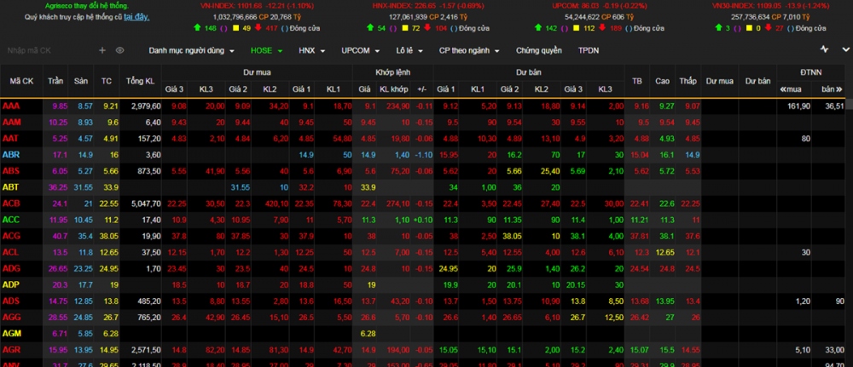Toggle the eye watchlist visibility icon
This screenshot has height=367, width=853.
pos(119,50)
